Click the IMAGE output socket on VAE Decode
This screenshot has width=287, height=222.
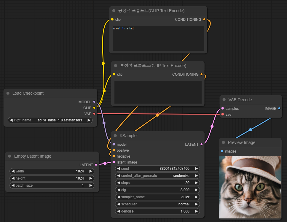tap(279, 108)
